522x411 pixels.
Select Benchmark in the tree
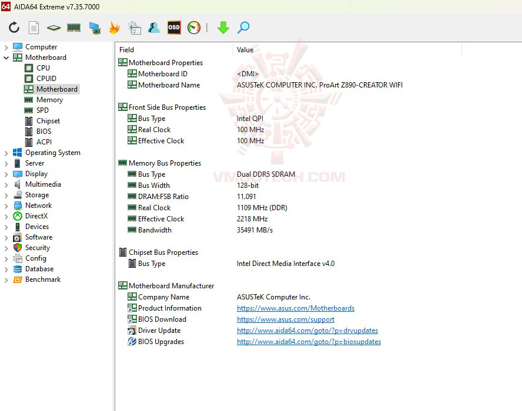[43, 279]
